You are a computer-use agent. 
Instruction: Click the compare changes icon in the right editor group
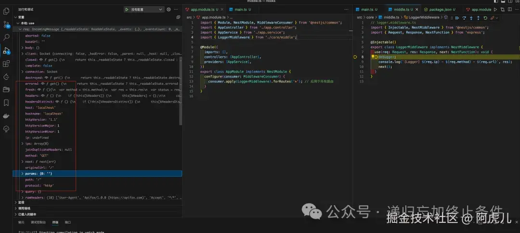pos(503,10)
